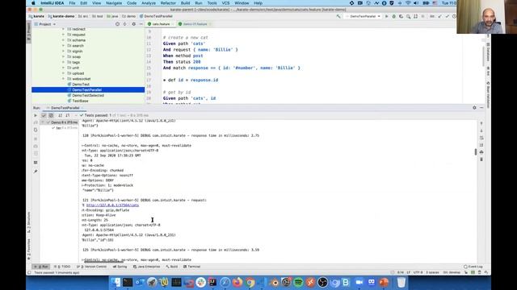This screenshot has width=517, height=290.
Task: Open the Terminal tool window
Action: [x=192, y=267]
